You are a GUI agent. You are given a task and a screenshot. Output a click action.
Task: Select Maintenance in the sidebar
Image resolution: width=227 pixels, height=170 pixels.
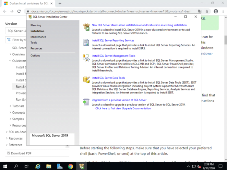38,37
